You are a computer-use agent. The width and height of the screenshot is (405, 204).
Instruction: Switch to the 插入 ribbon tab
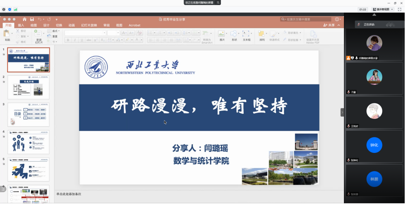click(x=21, y=25)
